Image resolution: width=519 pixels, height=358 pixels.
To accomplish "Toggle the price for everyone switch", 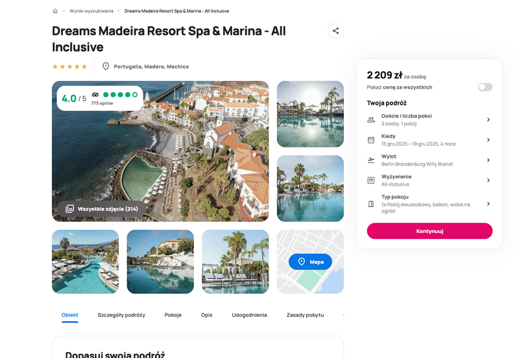I will pos(485,87).
